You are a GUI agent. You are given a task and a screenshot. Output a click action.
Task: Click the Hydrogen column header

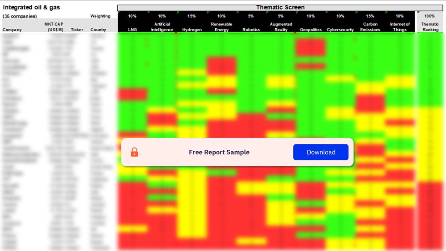click(x=192, y=30)
